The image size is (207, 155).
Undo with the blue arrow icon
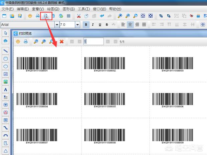coord(102,16)
